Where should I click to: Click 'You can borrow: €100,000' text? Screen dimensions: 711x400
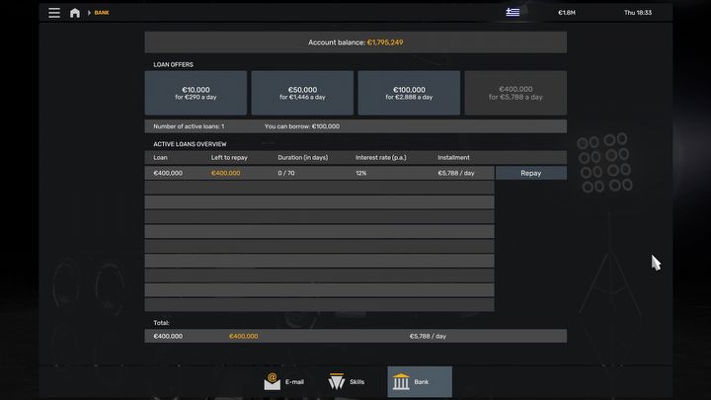click(x=302, y=126)
